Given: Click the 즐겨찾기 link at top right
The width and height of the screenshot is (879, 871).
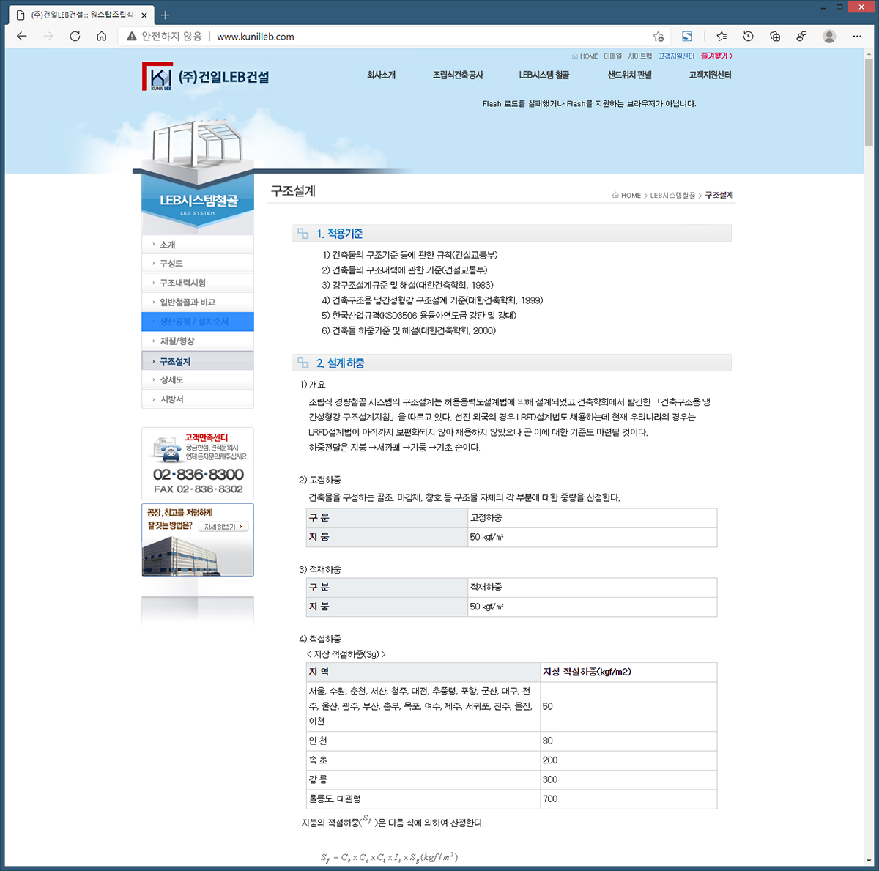Looking at the screenshot, I should point(716,56).
